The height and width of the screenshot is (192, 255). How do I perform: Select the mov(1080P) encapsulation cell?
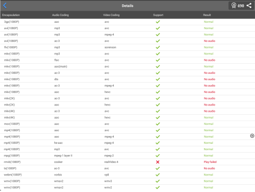tap(12, 124)
